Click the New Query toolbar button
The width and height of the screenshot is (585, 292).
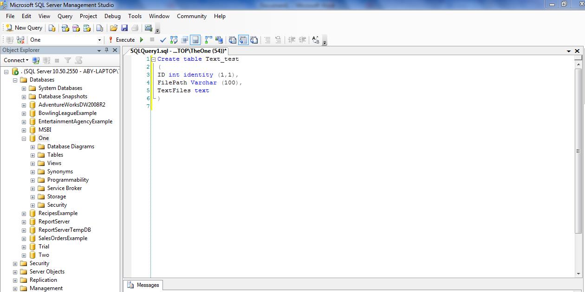(24, 28)
